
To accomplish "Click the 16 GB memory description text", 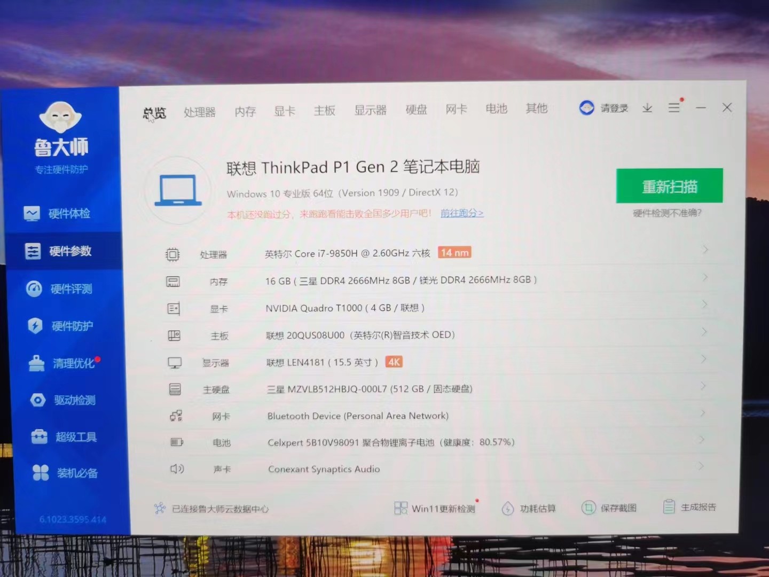I will point(401,280).
